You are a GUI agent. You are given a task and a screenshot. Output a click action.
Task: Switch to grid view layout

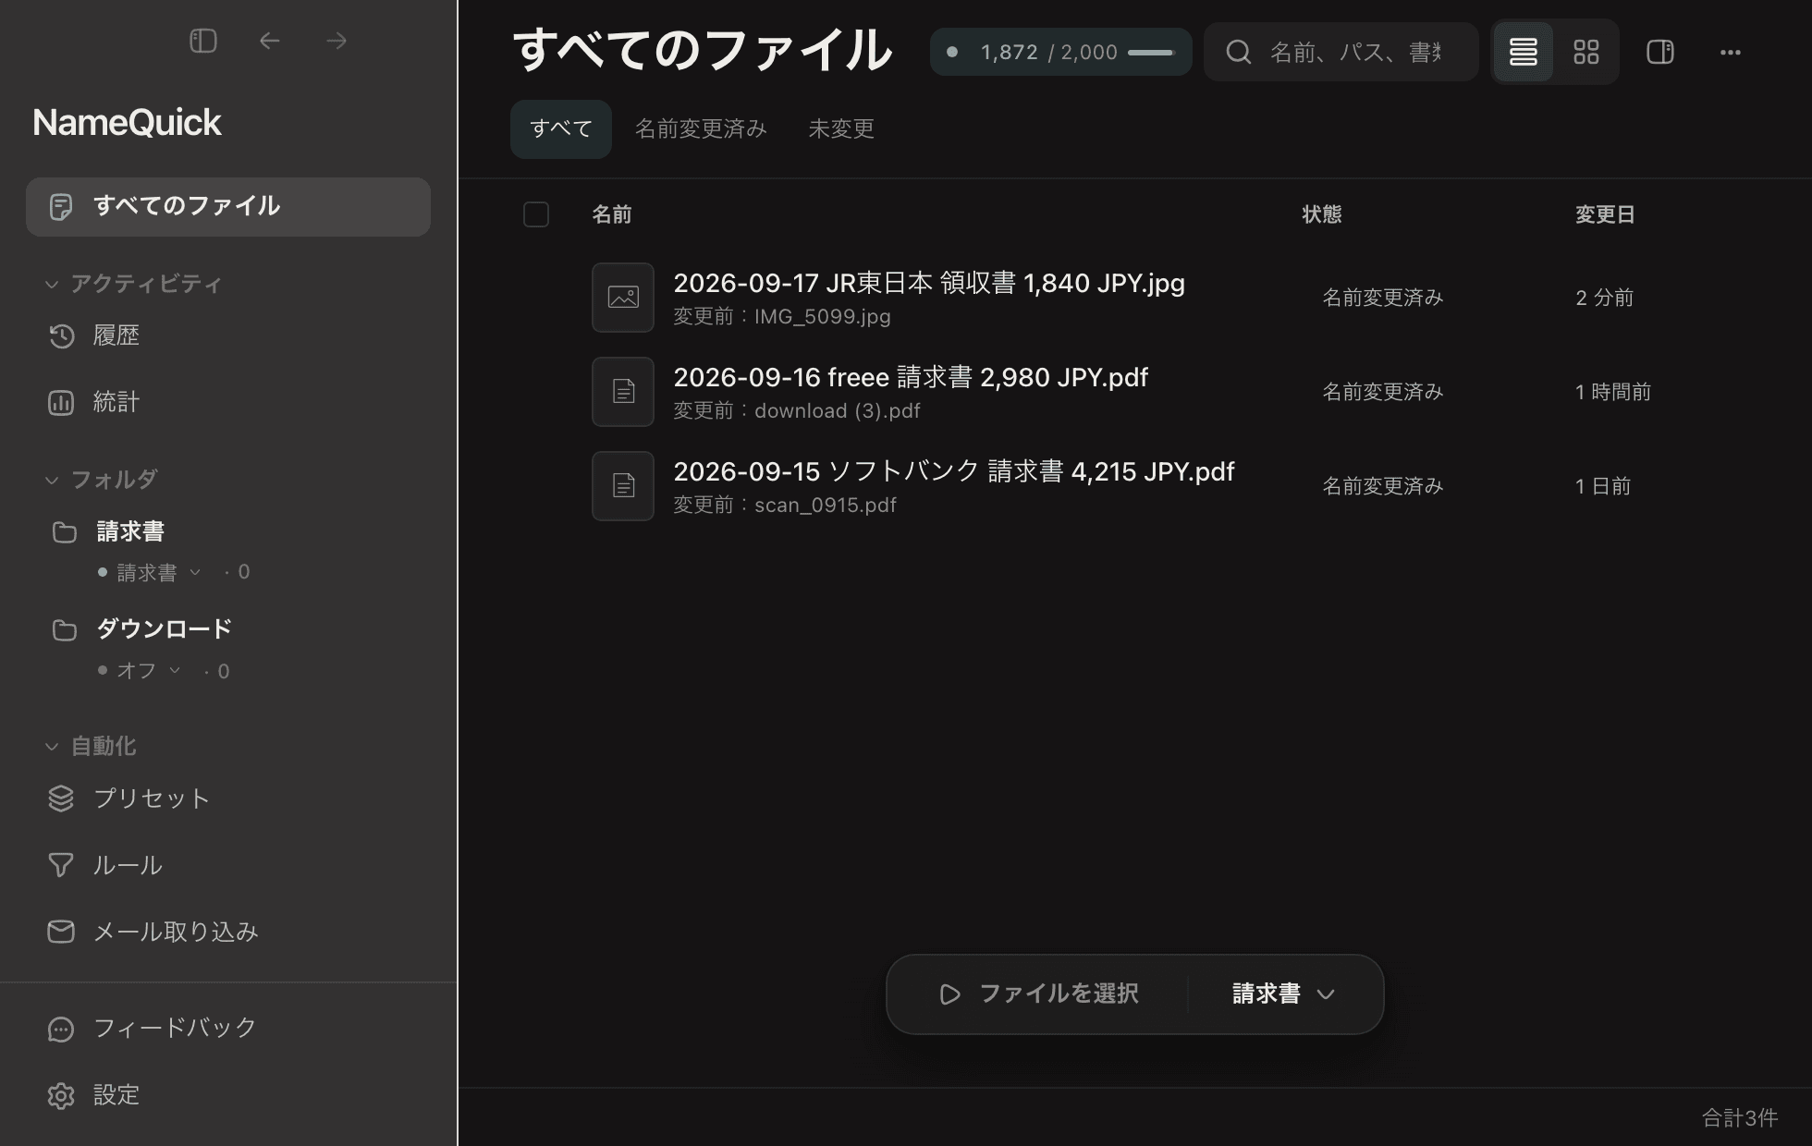[1586, 52]
